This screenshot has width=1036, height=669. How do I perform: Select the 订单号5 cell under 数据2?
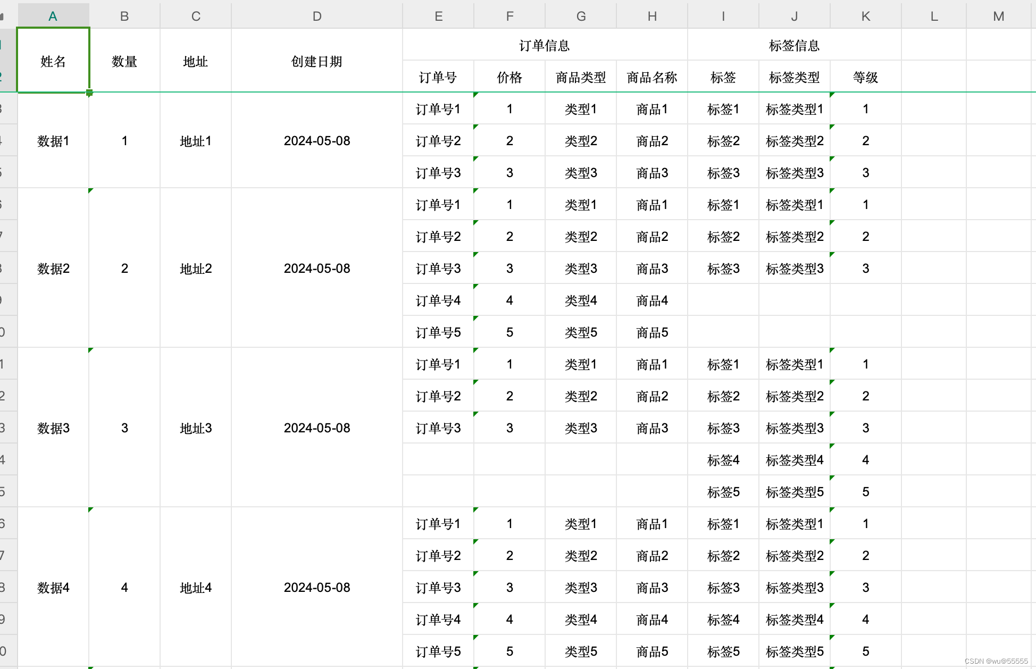point(438,332)
